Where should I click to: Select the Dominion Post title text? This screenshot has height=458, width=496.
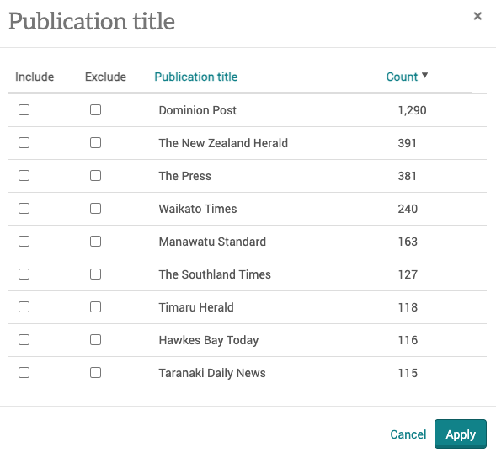point(197,110)
